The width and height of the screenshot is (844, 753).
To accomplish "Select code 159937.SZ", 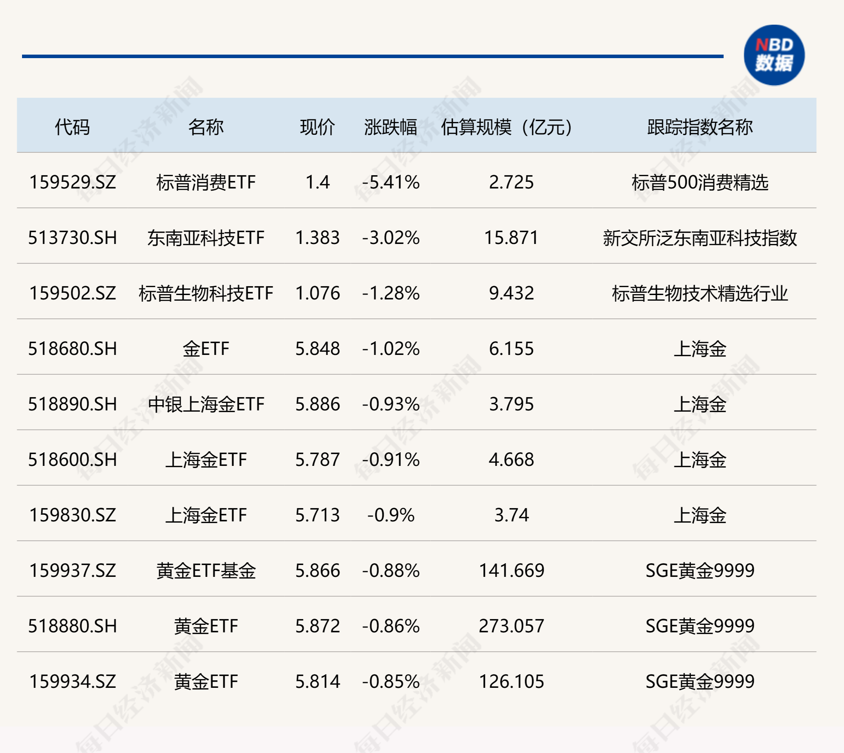I will pos(72,571).
